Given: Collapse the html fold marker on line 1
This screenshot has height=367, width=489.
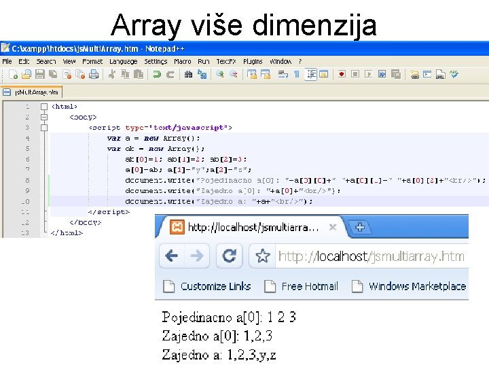Looking at the screenshot, I should point(44,107).
